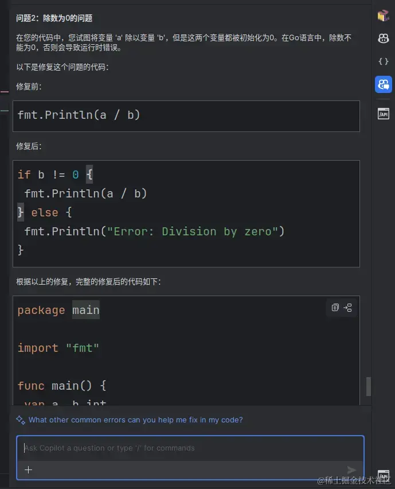The width and height of the screenshot is (395, 489).
Task: Select the suggested question about common errors
Action: click(135, 420)
